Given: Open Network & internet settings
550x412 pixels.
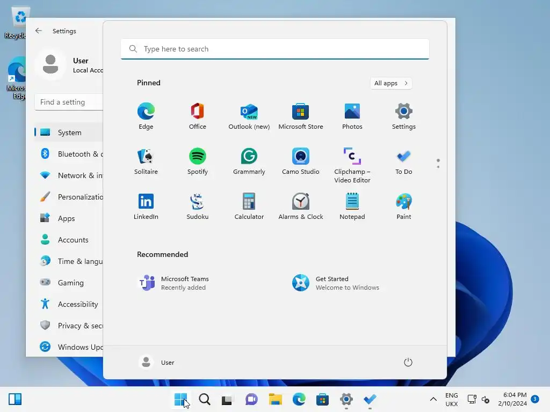Looking at the screenshot, I should 69,175.
